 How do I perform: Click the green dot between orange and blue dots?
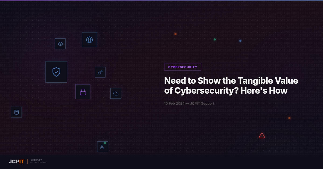coord(215,39)
